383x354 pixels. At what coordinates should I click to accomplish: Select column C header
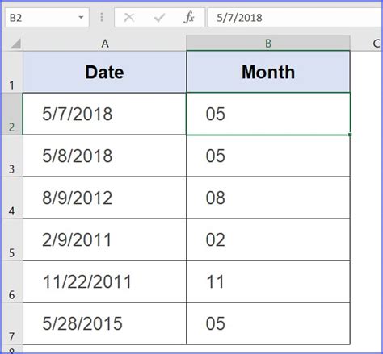click(x=367, y=44)
